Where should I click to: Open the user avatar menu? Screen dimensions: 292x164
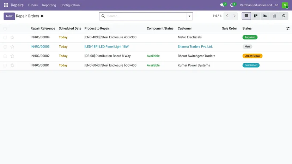(285, 5)
